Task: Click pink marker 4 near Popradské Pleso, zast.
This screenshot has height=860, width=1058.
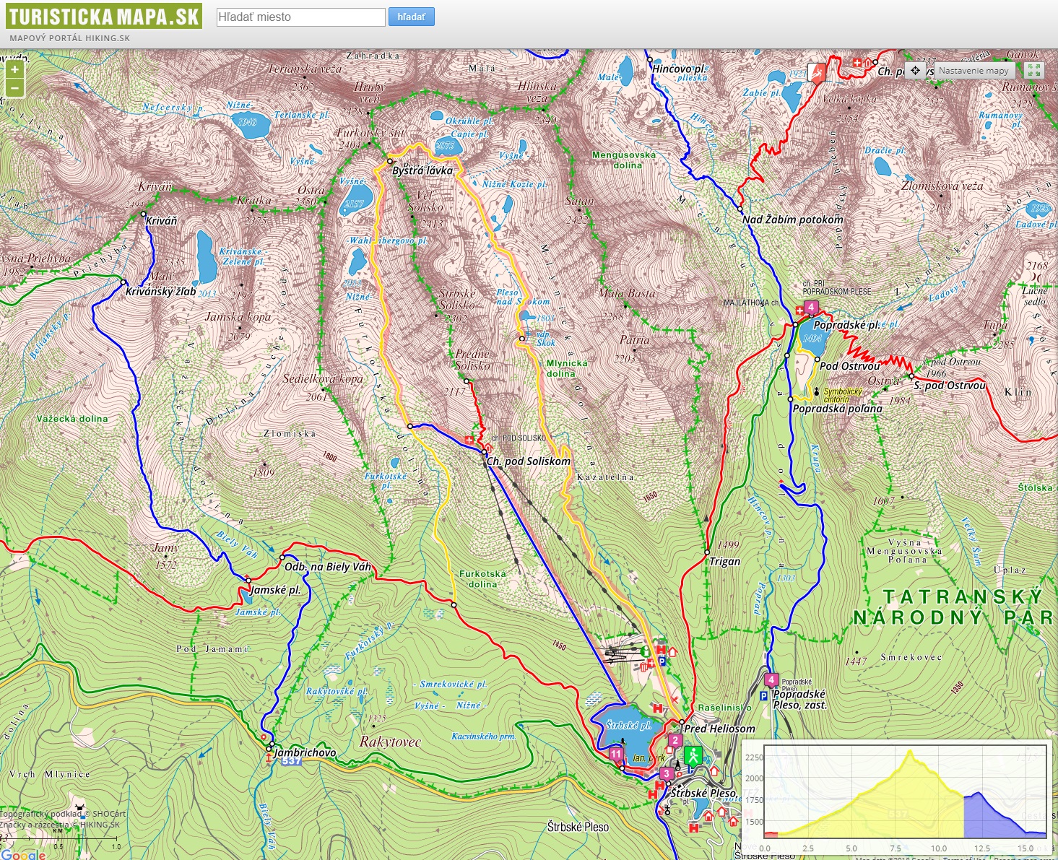Action: pyautogui.click(x=771, y=679)
